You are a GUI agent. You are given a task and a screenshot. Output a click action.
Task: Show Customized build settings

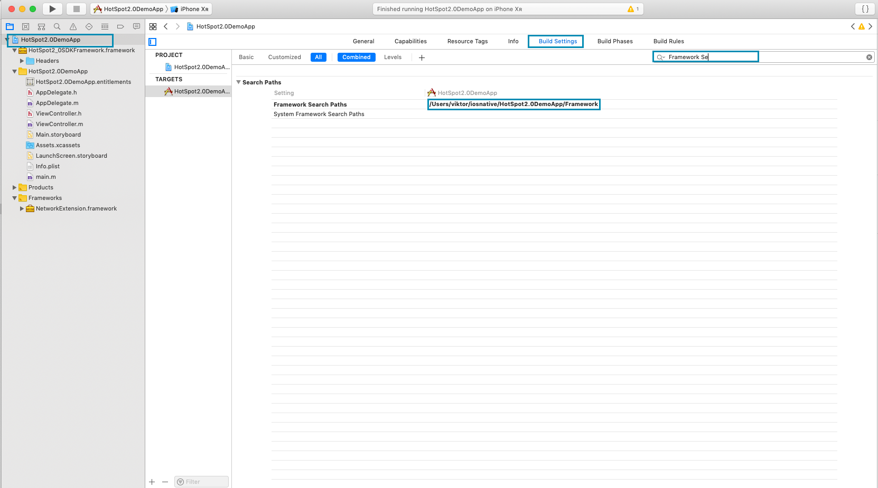pos(285,57)
